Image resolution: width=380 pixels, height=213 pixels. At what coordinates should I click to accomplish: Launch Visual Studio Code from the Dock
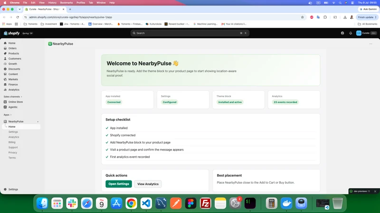tap(146, 203)
